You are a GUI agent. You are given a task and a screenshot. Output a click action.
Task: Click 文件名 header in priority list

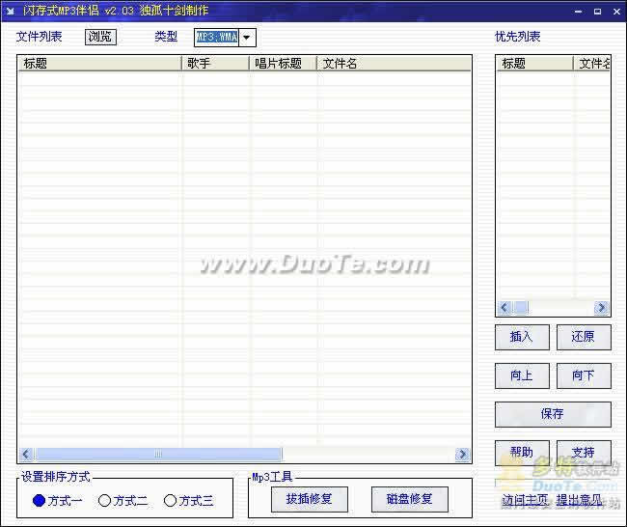592,64
